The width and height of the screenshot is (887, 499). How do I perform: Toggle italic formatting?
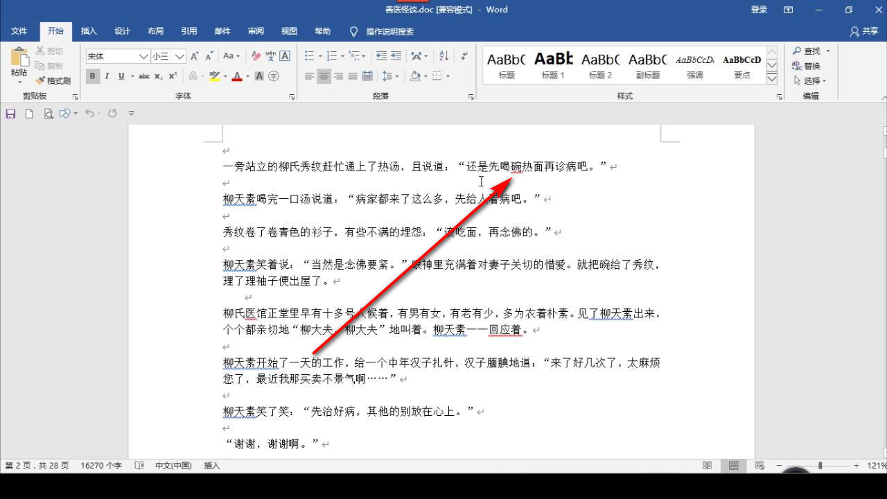tap(106, 76)
